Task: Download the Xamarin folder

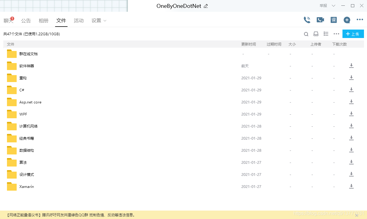Action: tap(351, 186)
